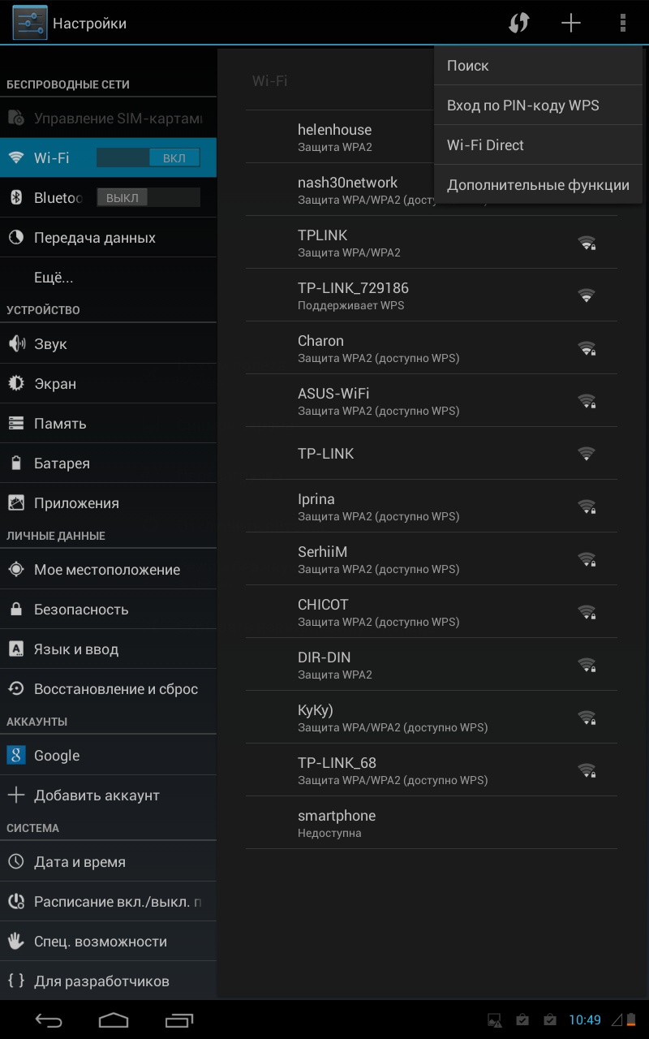
Task: Tap the three-dot overflow menu icon
Action: point(623,24)
